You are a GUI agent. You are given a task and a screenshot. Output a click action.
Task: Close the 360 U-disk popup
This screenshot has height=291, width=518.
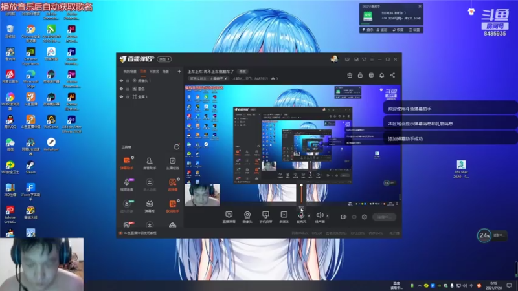[420, 6]
